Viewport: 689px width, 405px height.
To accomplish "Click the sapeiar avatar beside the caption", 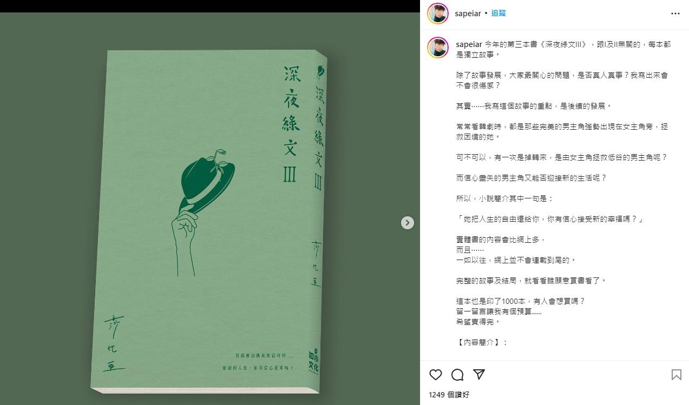I will (x=437, y=48).
